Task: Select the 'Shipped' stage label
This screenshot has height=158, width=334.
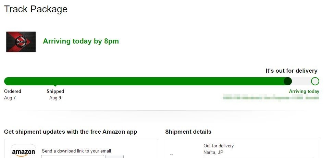Action: (55, 92)
